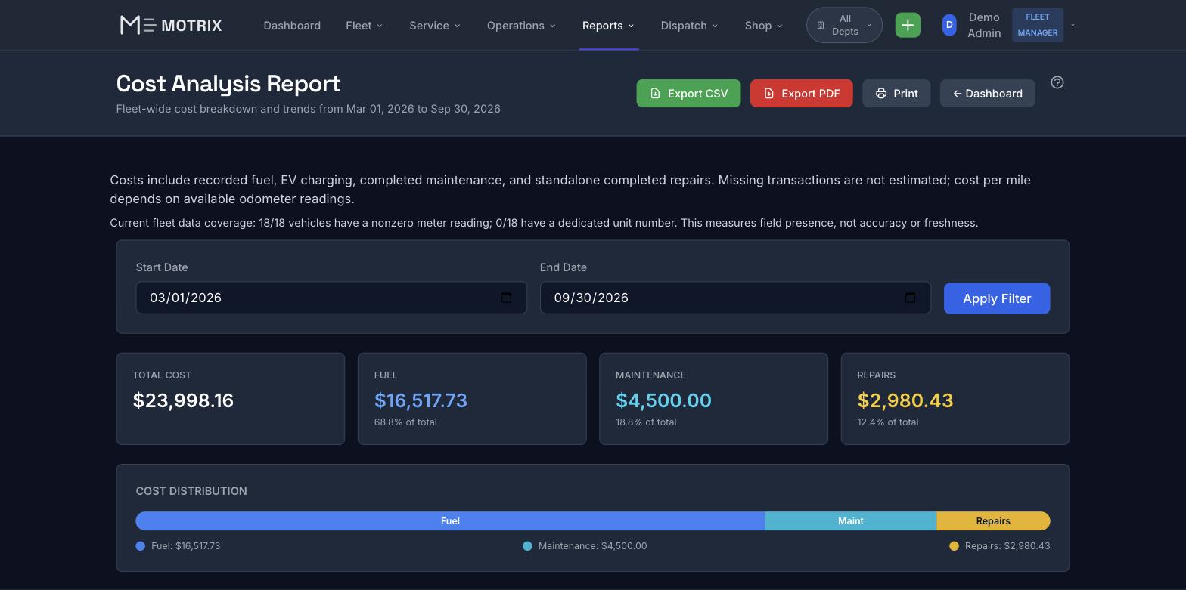Click the Fuel segment of distribution bar

[450, 521]
